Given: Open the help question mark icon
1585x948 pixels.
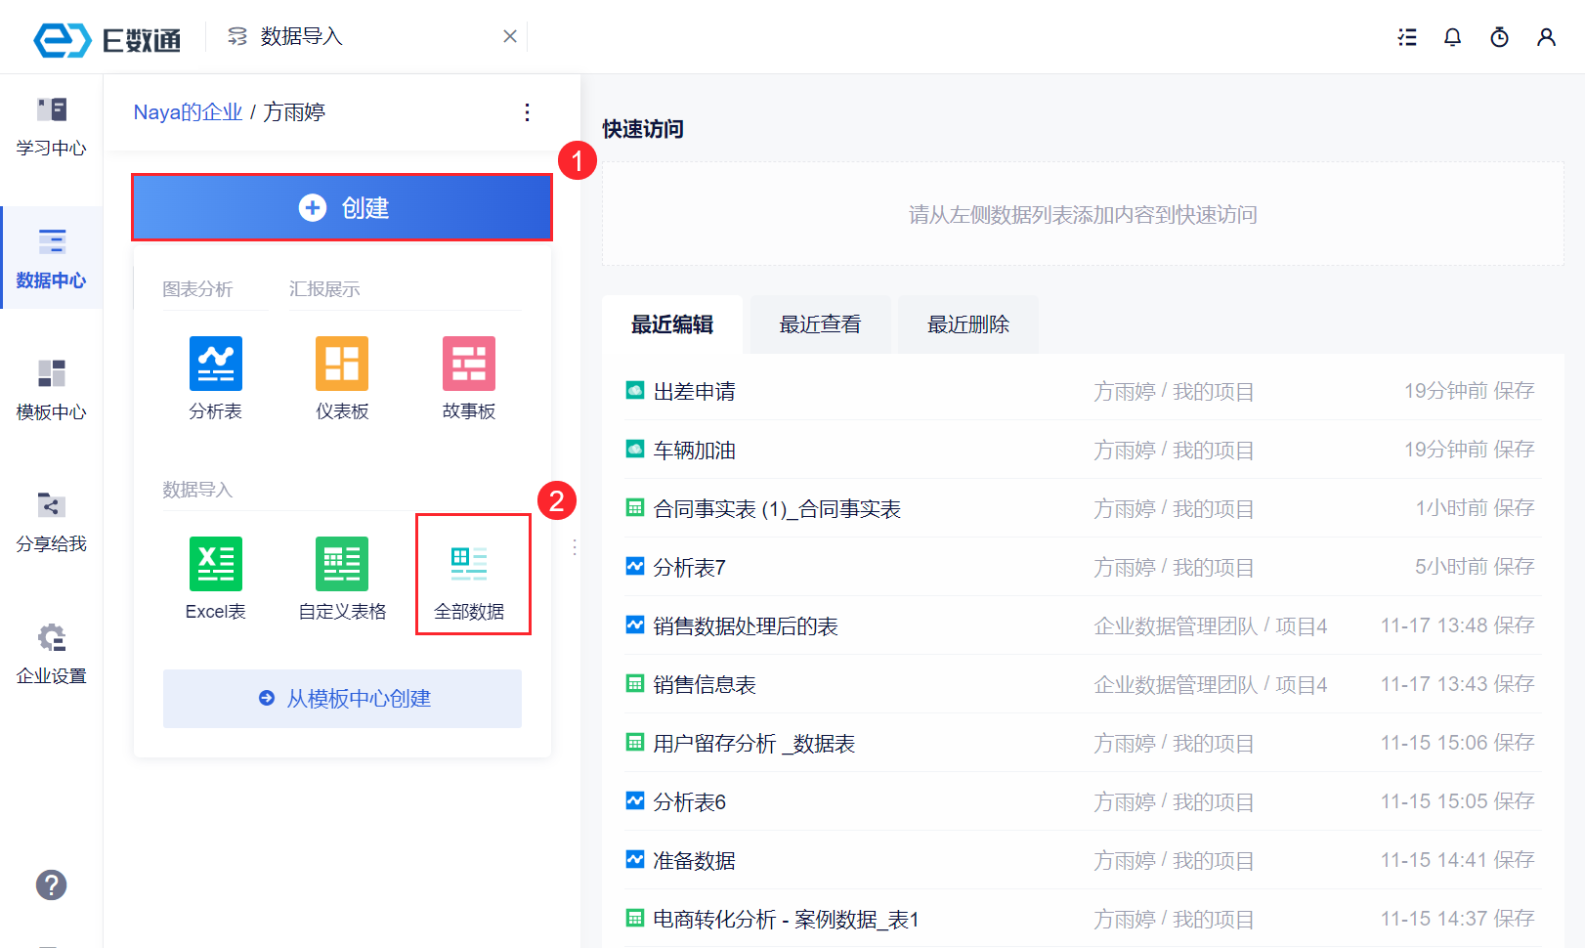Looking at the screenshot, I should [51, 884].
